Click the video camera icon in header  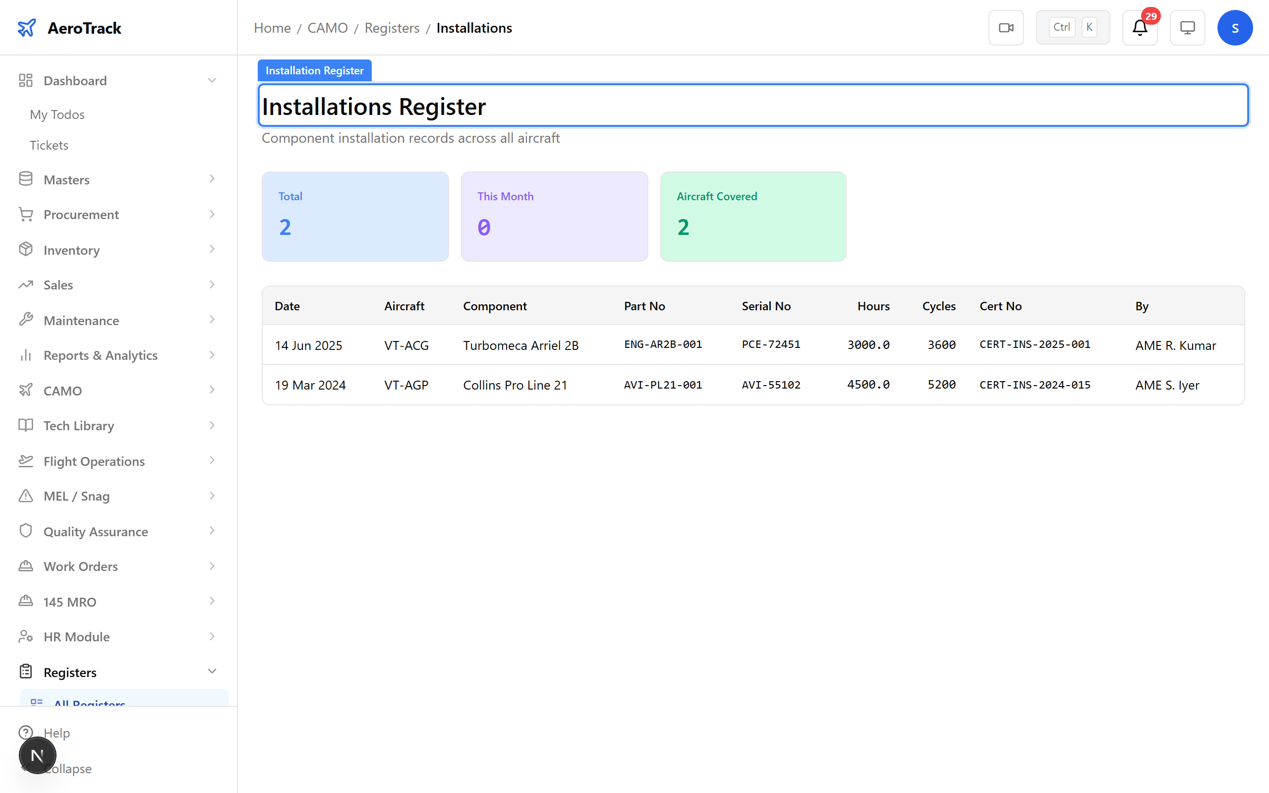click(1006, 28)
